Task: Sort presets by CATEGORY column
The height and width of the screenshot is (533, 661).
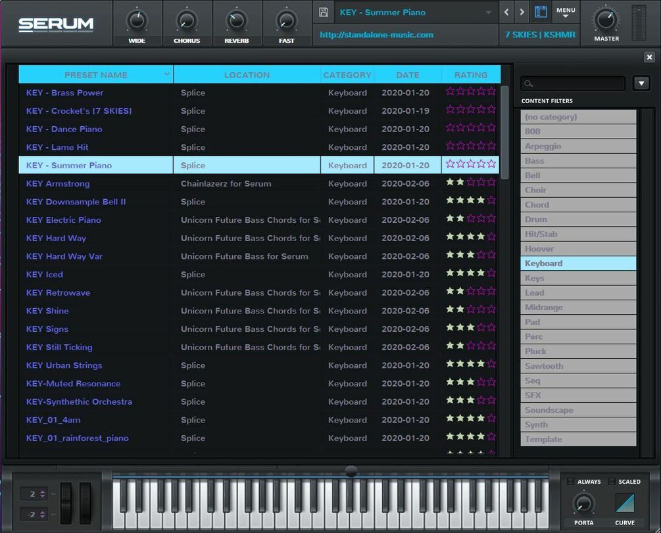Action: 347,74
